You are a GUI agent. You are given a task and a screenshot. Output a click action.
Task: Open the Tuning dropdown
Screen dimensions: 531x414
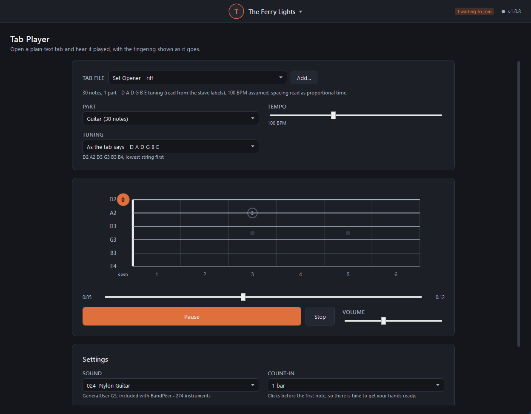(x=171, y=147)
